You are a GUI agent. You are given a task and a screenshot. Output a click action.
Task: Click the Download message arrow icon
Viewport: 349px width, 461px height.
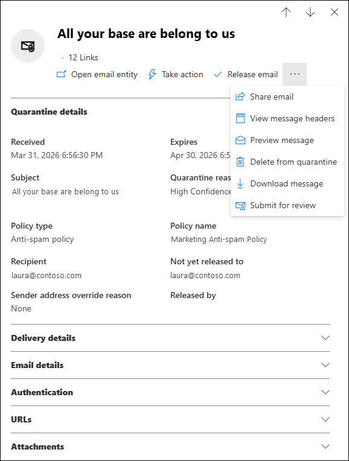[240, 183]
